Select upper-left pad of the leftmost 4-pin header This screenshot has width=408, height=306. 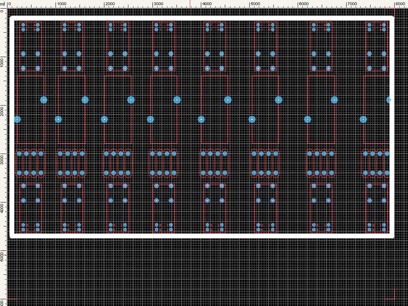(x=19, y=153)
